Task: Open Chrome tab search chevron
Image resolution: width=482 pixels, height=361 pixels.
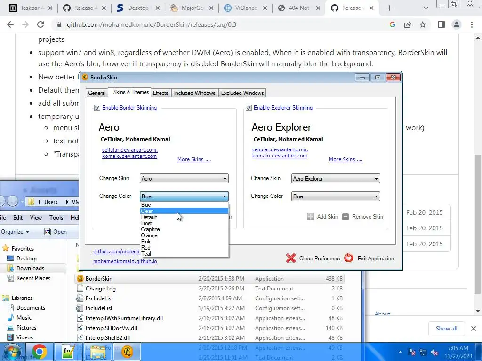Action: click(426, 8)
